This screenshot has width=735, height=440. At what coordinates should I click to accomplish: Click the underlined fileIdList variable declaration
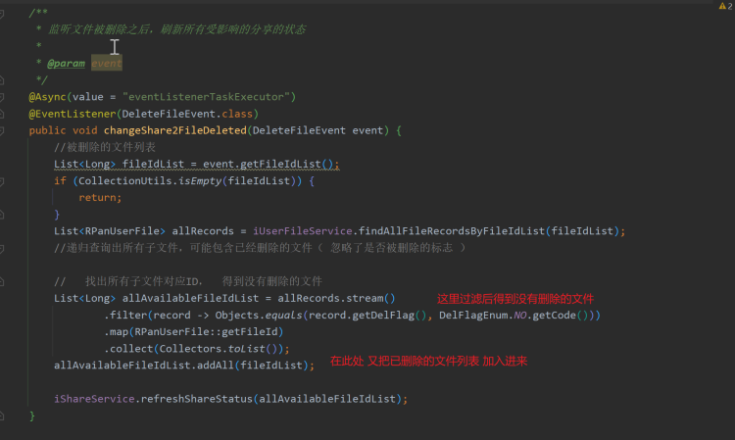(153, 164)
